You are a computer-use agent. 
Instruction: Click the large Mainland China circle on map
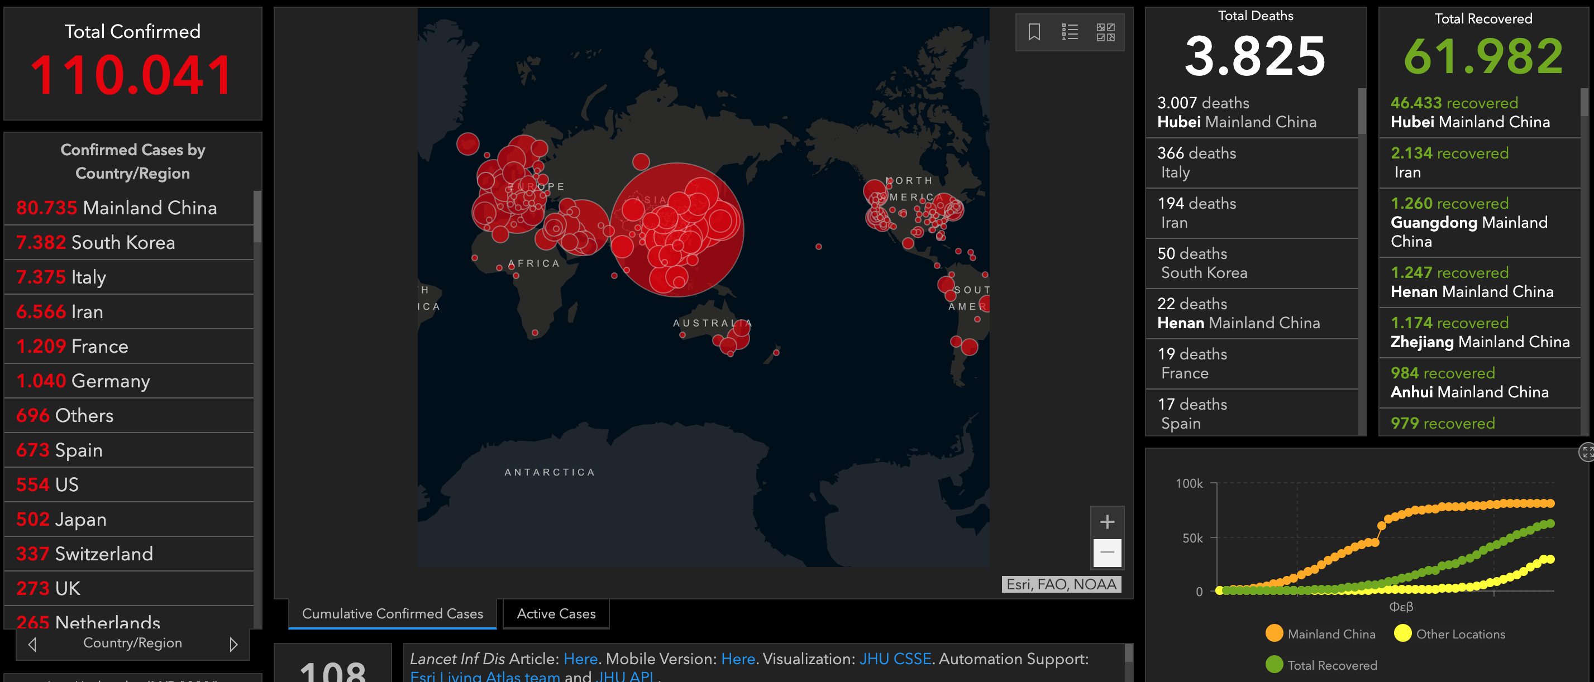pyautogui.click(x=677, y=229)
